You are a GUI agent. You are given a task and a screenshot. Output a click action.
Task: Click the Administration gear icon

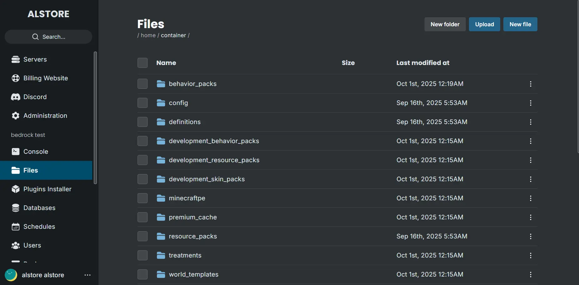point(16,116)
